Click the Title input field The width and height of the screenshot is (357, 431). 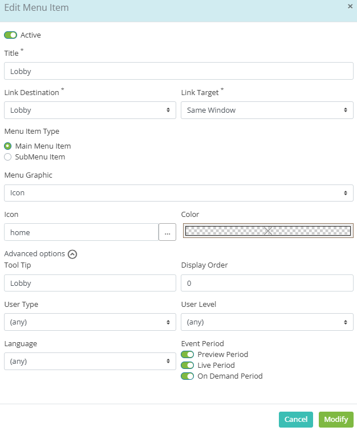[x=178, y=71]
